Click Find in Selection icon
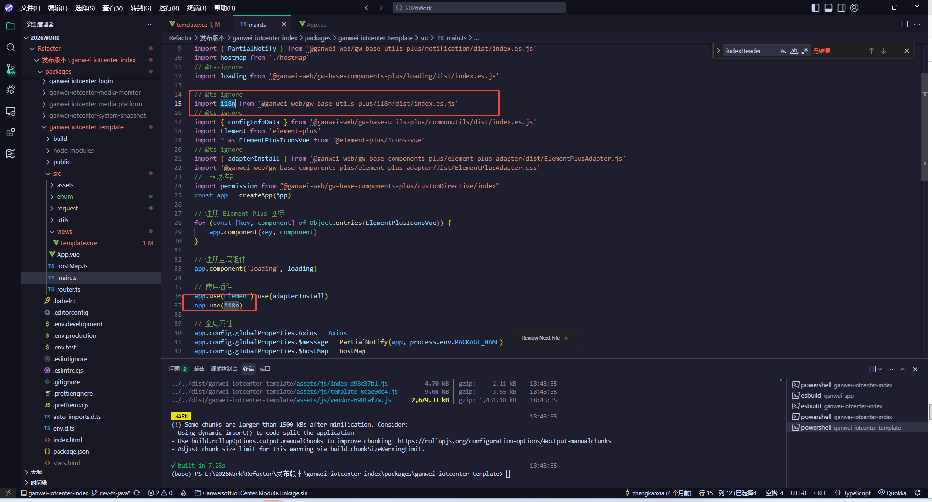The height and width of the screenshot is (502, 932). pyautogui.click(x=895, y=51)
